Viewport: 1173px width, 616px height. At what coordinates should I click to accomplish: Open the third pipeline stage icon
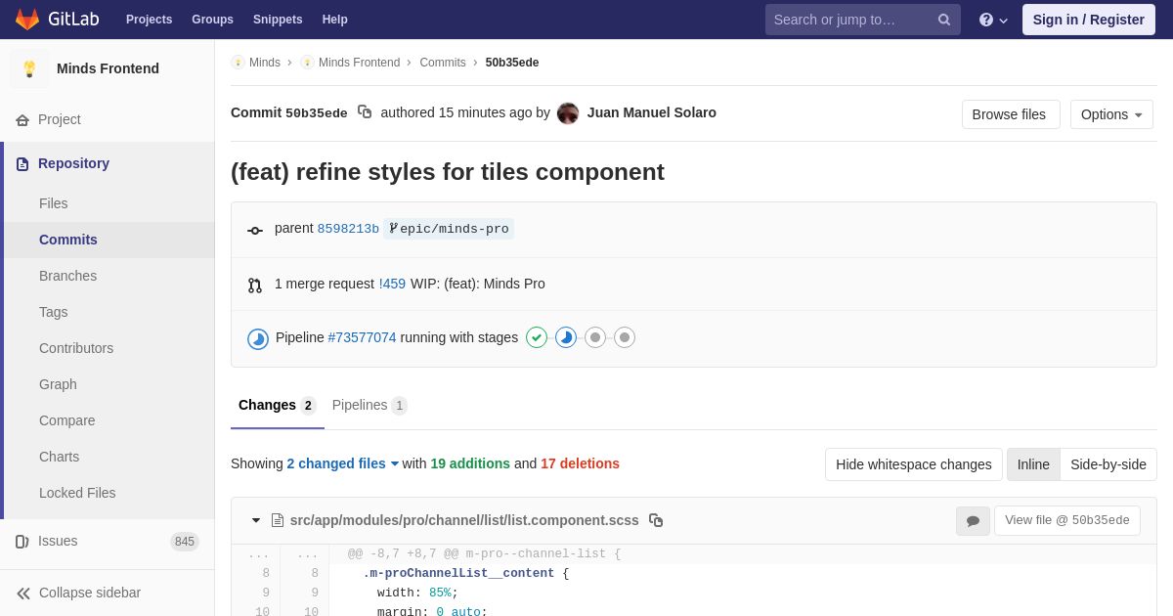595,337
